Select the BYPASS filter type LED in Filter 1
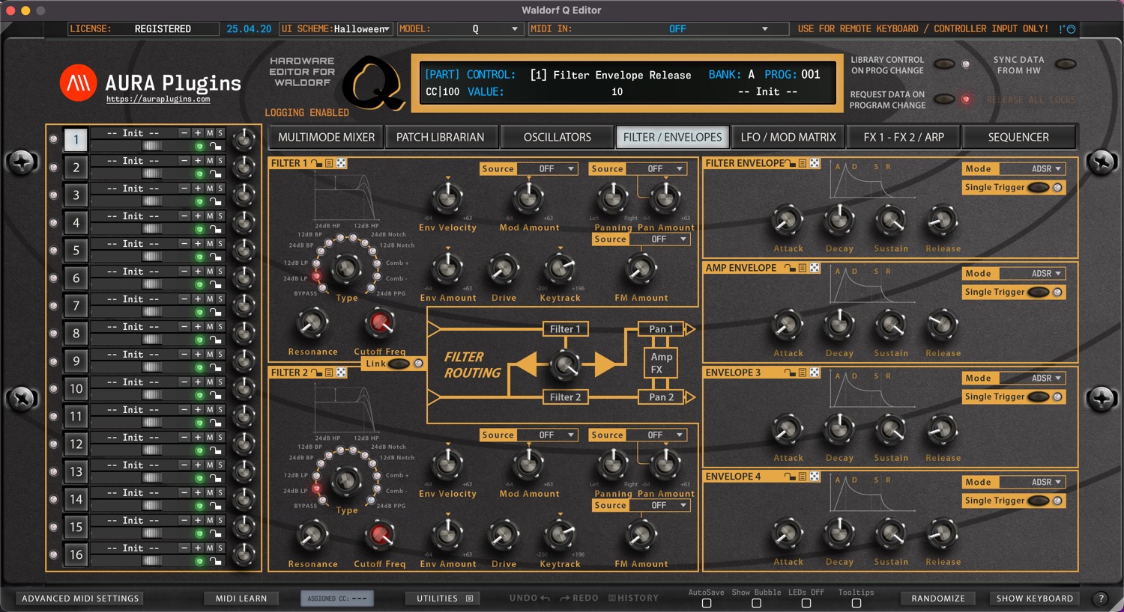The height and width of the screenshot is (612, 1124). click(323, 289)
